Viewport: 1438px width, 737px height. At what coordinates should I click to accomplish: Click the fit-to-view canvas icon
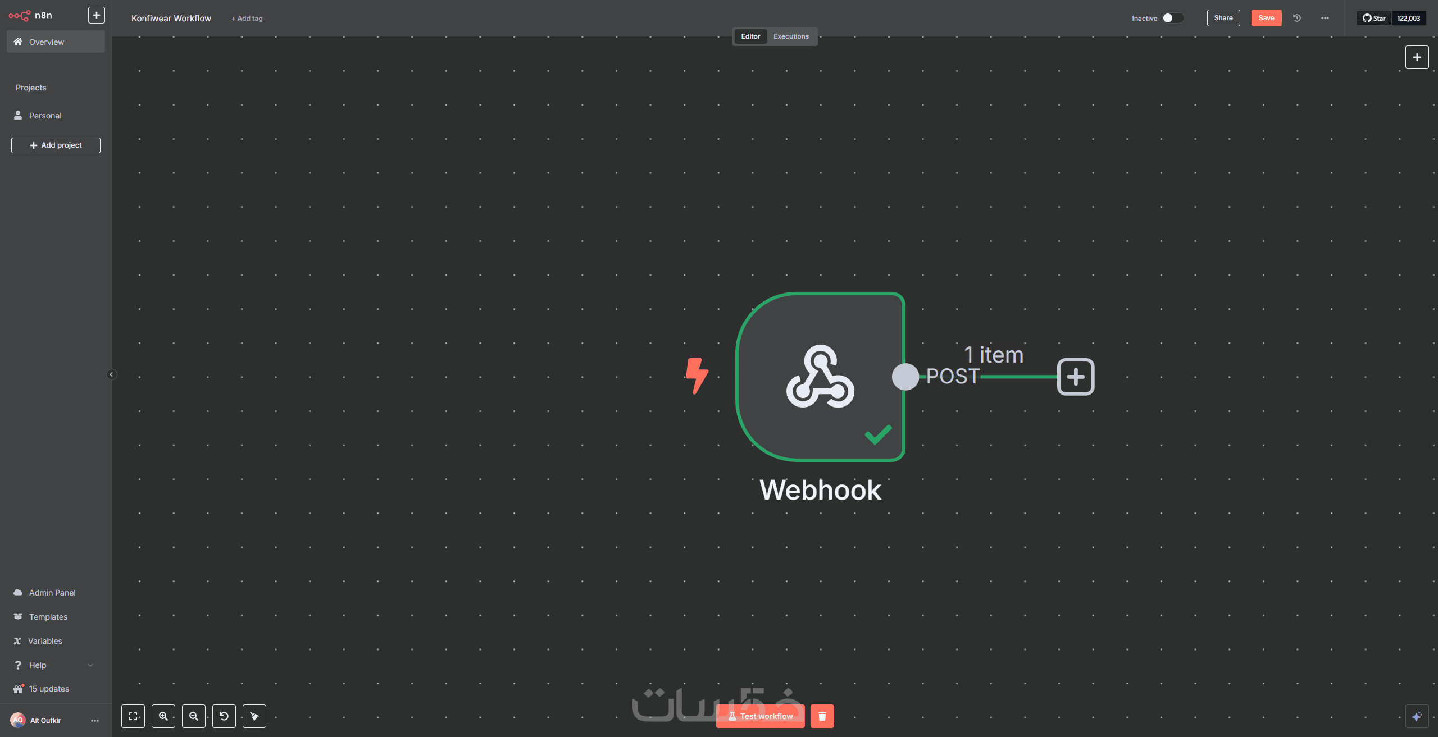pos(133,716)
